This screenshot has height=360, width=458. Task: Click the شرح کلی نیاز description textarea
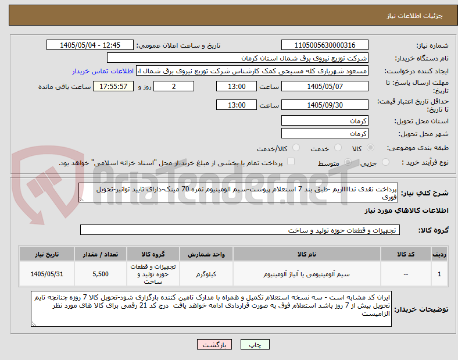click(x=238, y=193)
